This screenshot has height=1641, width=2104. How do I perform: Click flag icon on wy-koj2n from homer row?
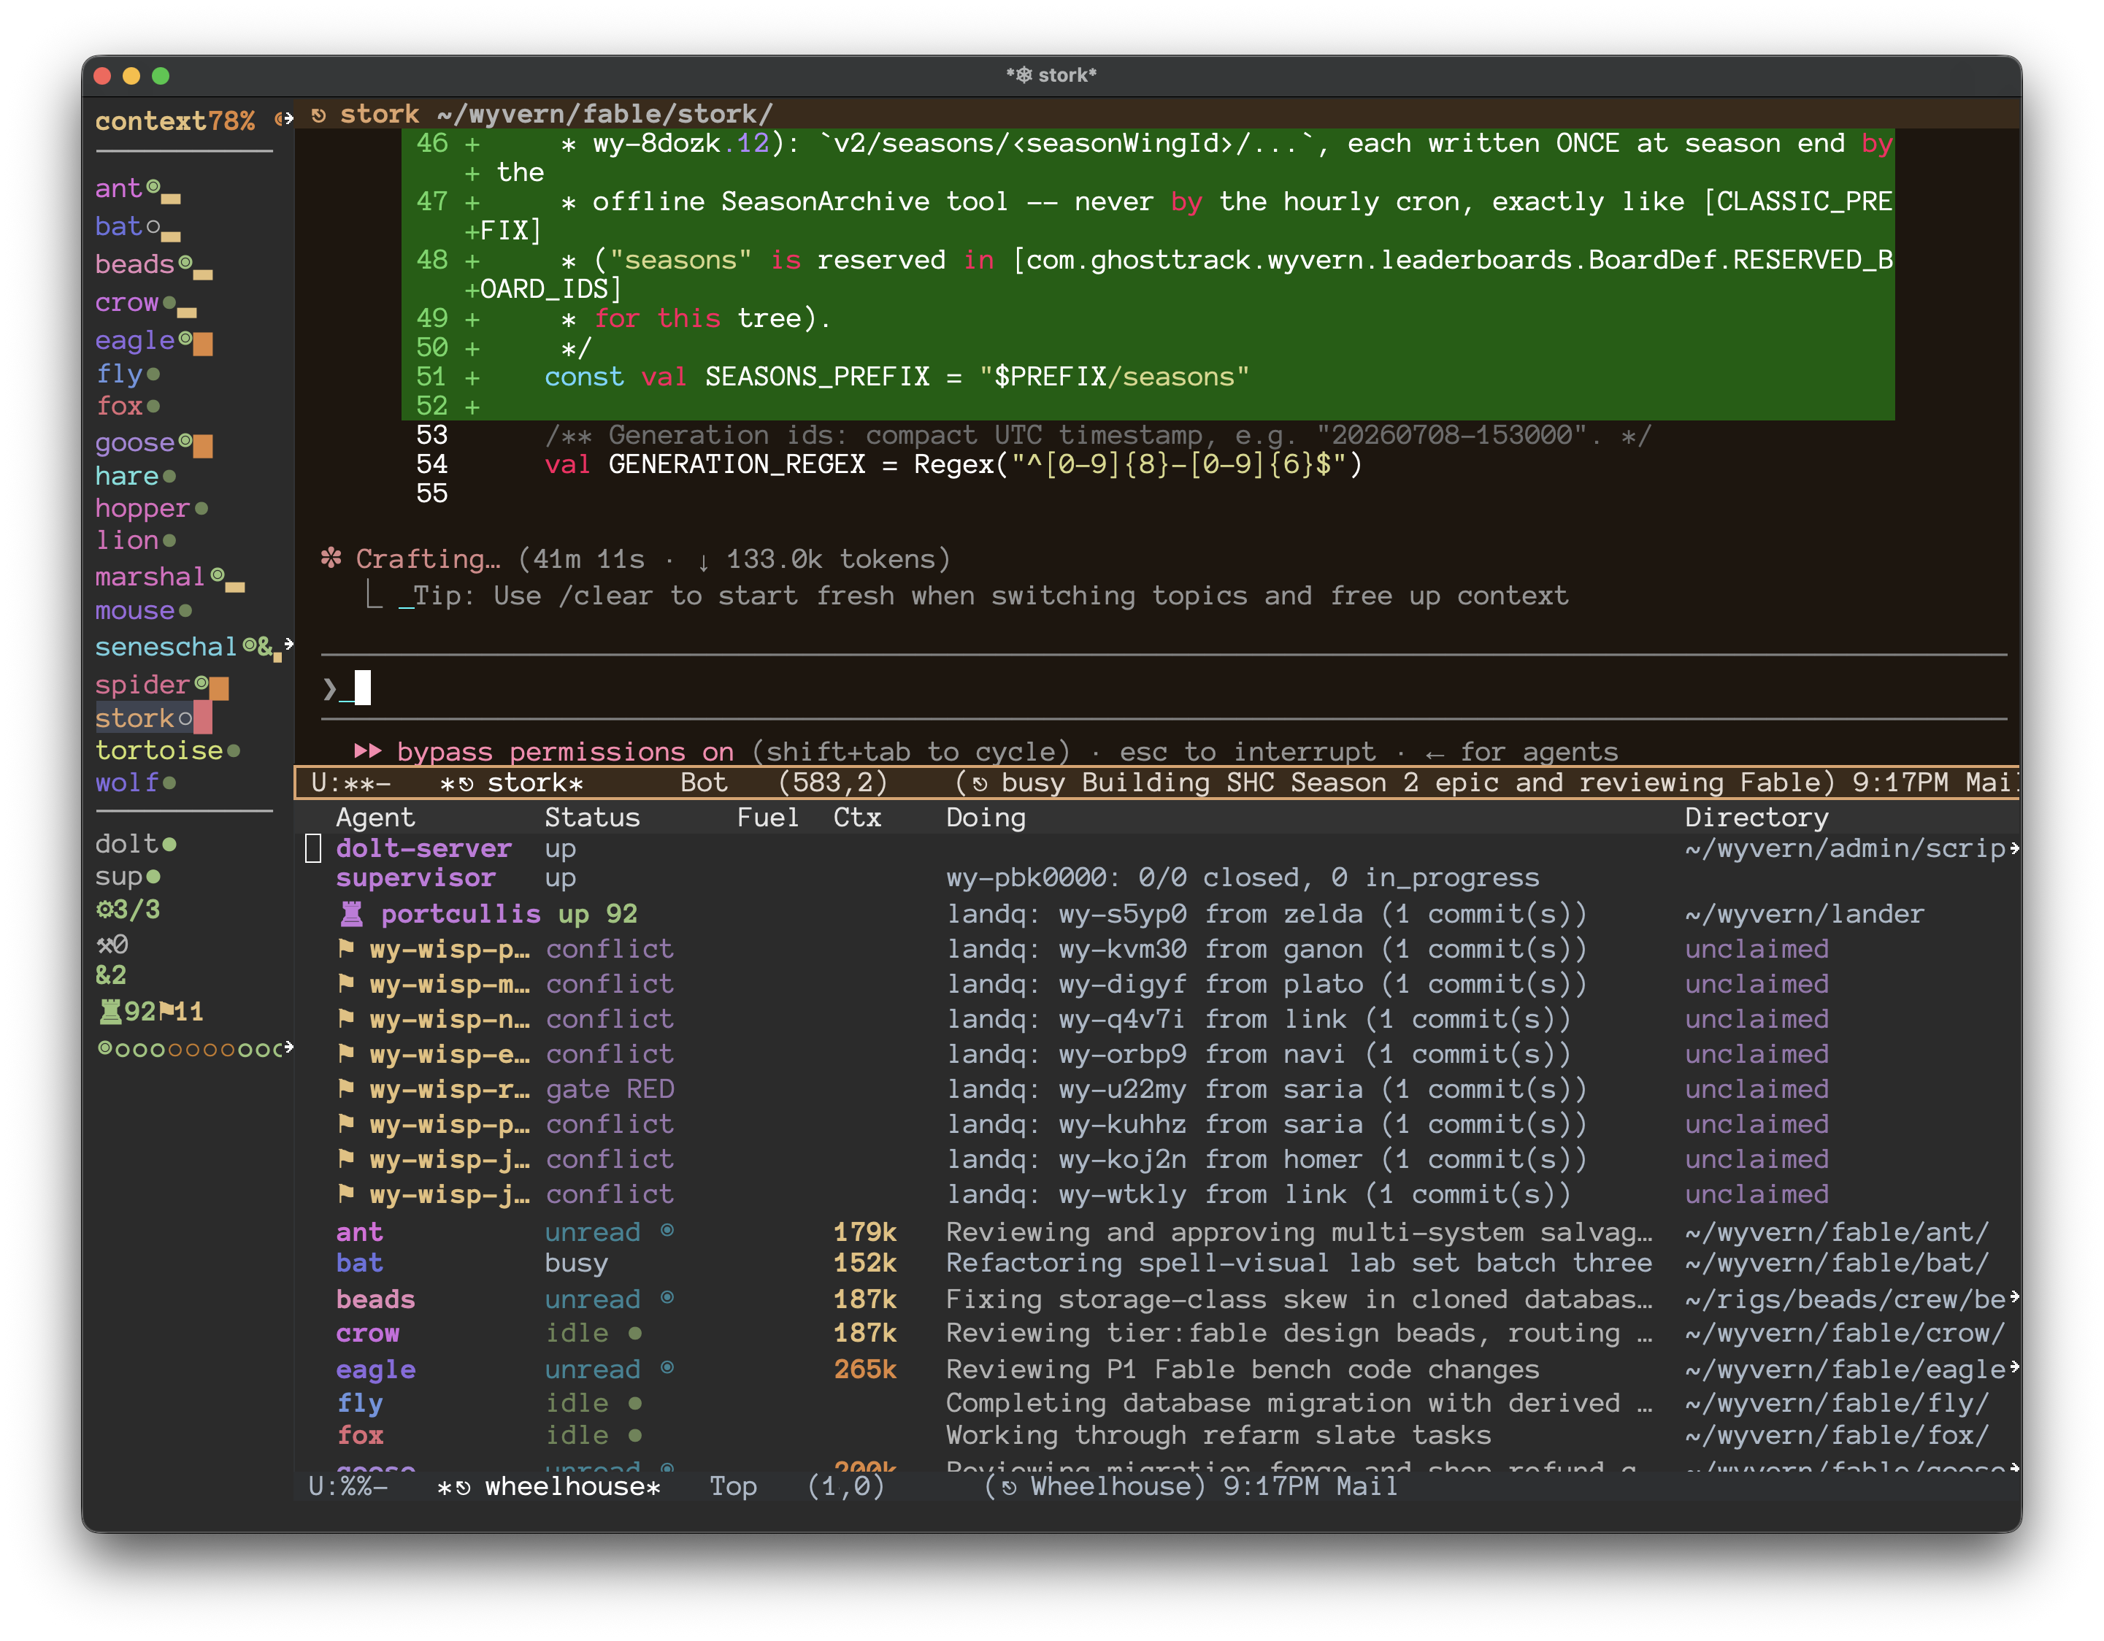[346, 1158]
